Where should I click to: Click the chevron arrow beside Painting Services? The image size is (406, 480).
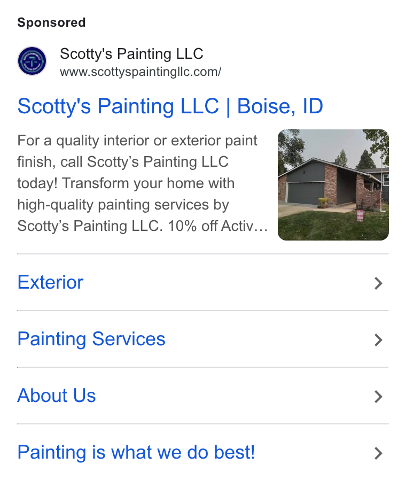click(378, 340)
